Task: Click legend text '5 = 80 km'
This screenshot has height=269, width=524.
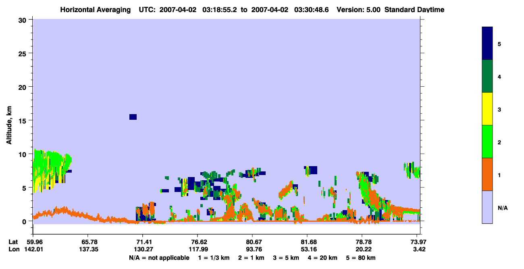Action: pos(361,258)
